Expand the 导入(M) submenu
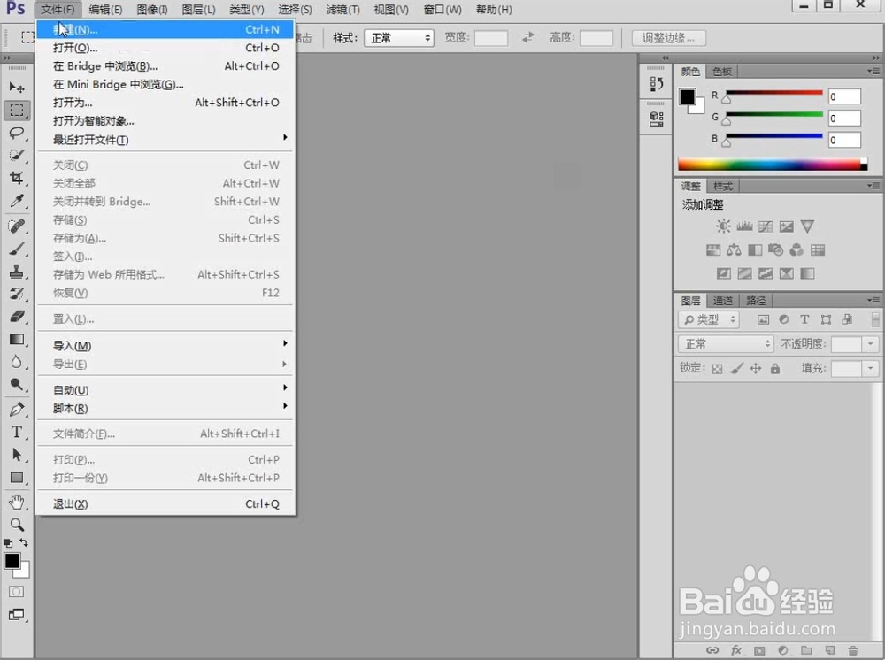The height and width of the screenshot is (660, 885). pyautogui.click(x=165, y=345)
